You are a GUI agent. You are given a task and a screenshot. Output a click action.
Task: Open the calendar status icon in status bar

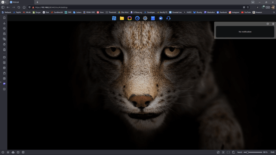coord(23,152)
